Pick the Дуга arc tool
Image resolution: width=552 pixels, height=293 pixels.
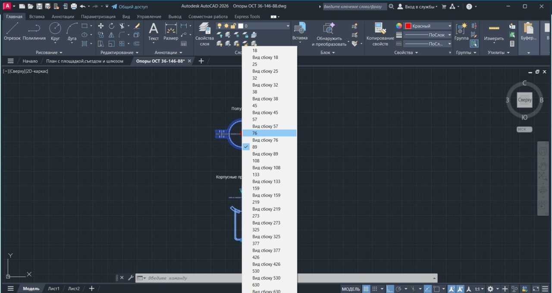tap(72, 31)
